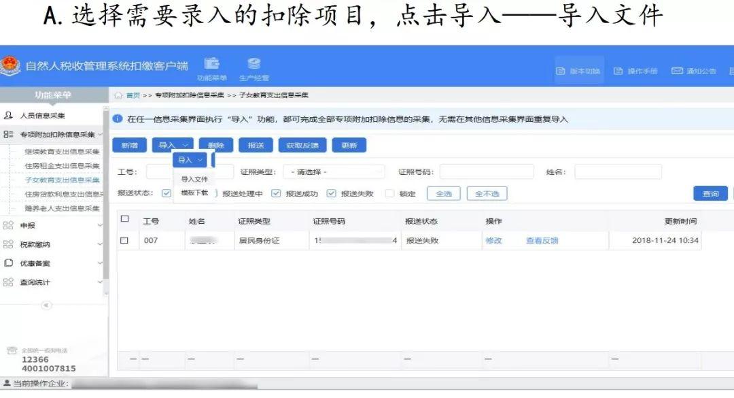
Task: Choose 模板下载 from the import menu
Action: (194, 193)
